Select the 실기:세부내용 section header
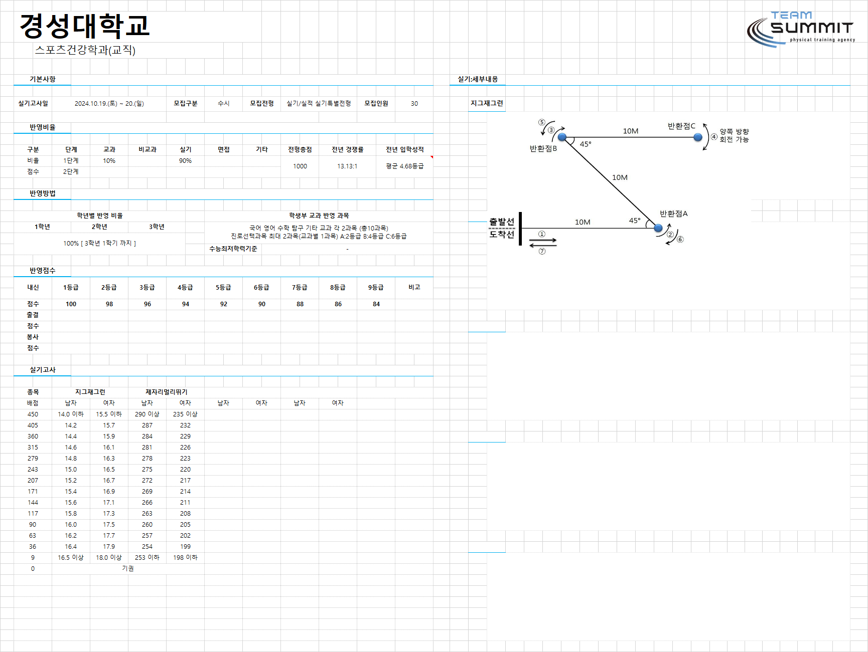This screenshot has height=652, width=868. point(478,79)
